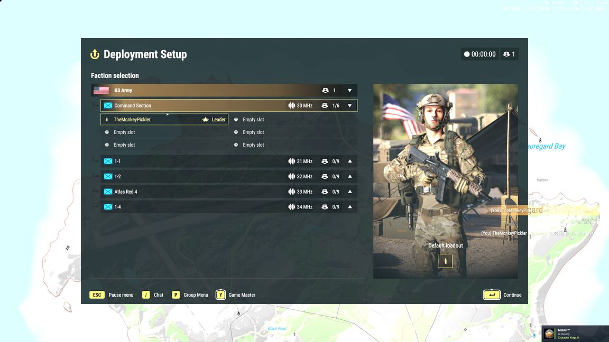
Task: Click the Command Section group flag icon
Action: 108,106
